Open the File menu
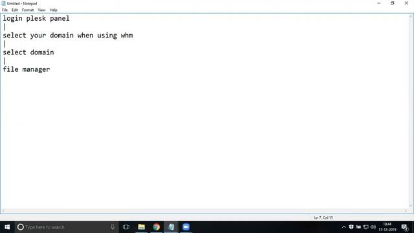 5,10
